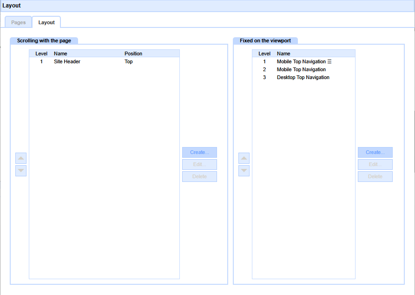Click move down arrow in Fixed on the viewport panel
Viewport: 415px width, 295px height.
coord(244,171)
